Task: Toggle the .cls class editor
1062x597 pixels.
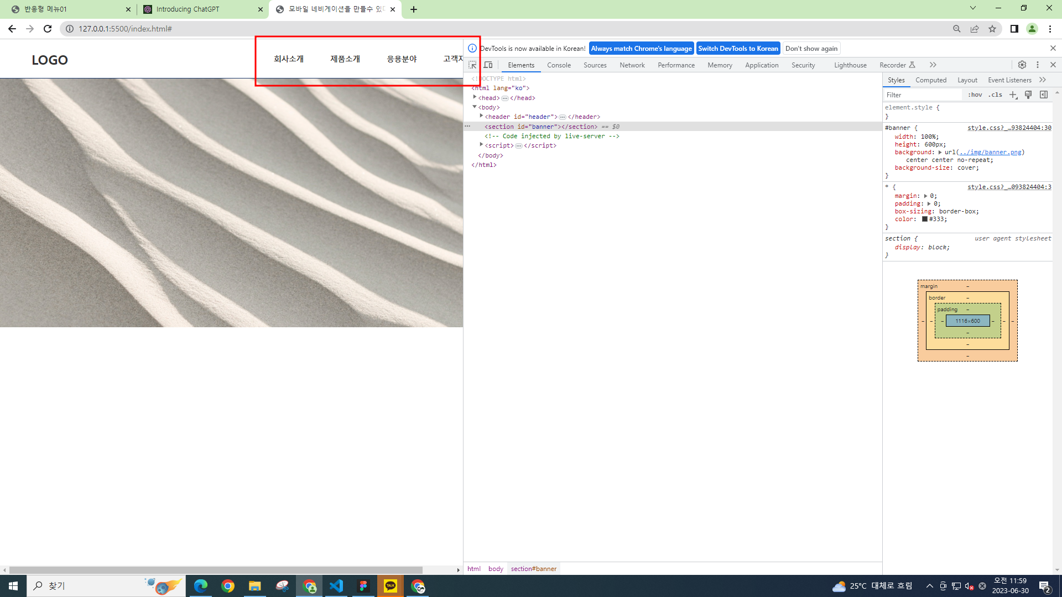Action: tap(996, 95)
